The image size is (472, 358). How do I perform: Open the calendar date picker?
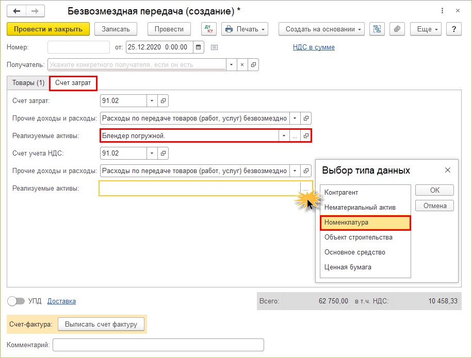click(x=199, y=47)
